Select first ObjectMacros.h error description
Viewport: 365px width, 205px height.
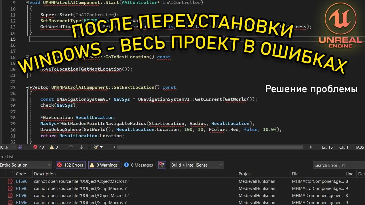[82, 181]
